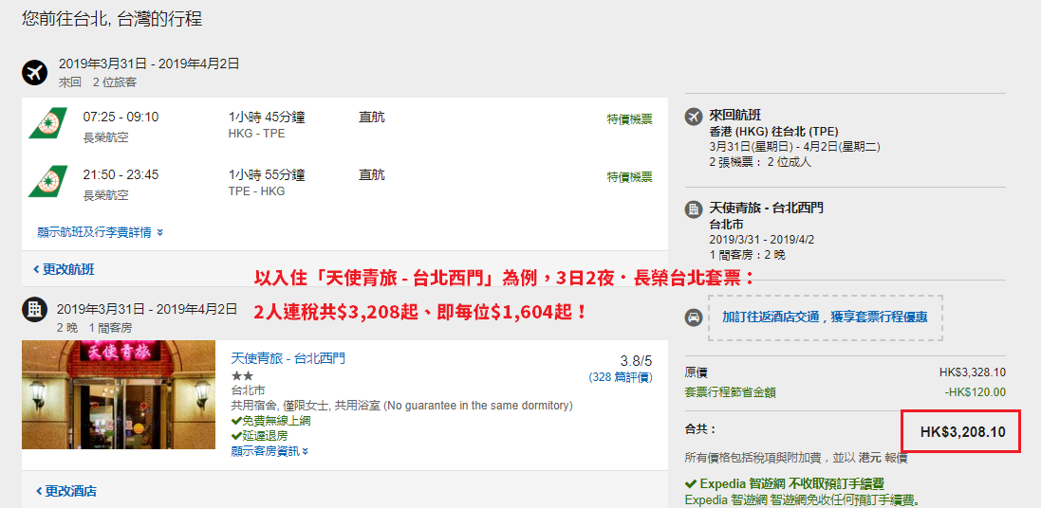
Task: Click the 07:25 - 09:10 flight time
Action: click(121, 118)
